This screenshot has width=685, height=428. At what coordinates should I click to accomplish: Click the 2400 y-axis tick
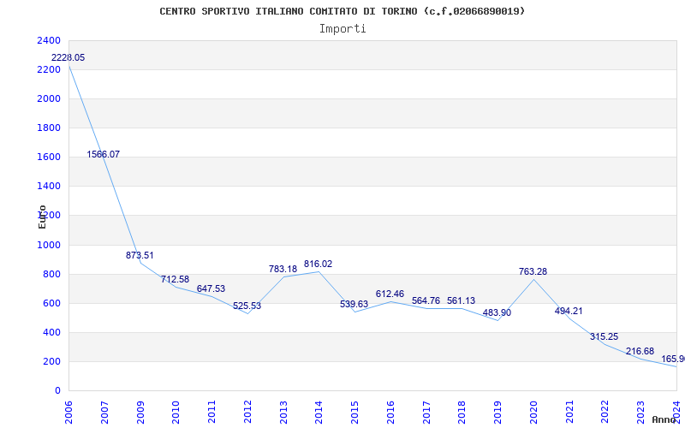(x=49, y=40)
